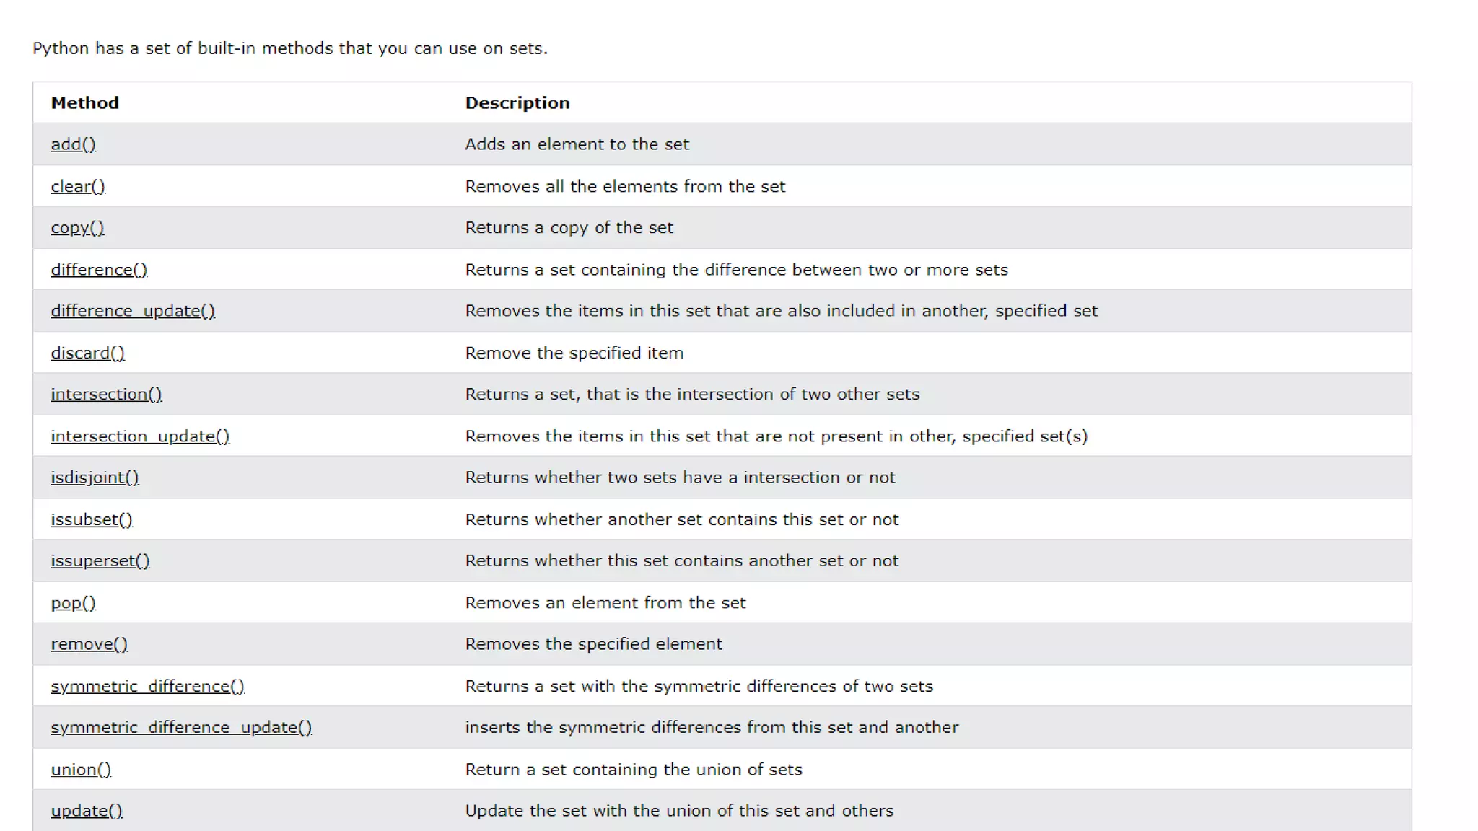Follow the issubset() method link
The image size is (1478, 831).
92,519
